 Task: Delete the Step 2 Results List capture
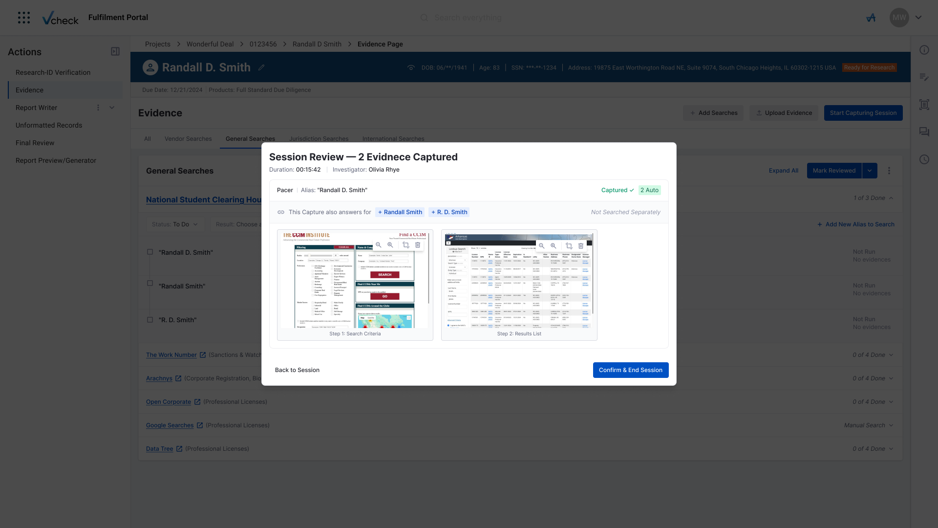point(581,246)
